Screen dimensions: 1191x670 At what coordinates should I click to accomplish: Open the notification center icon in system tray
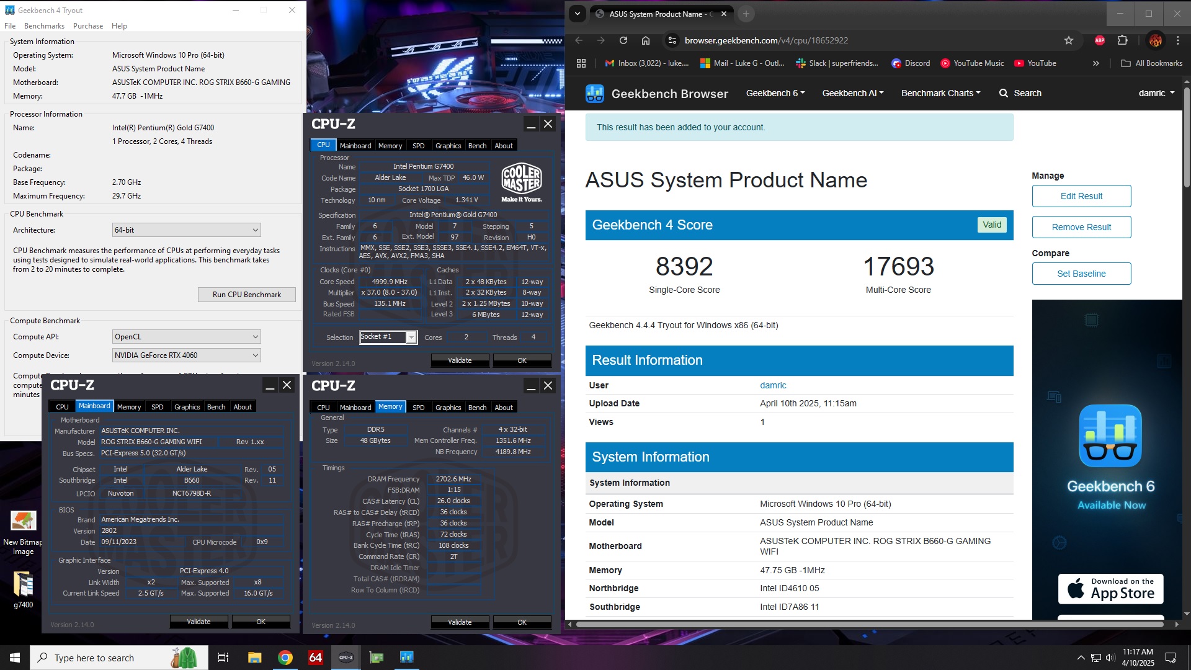click(x=1171, y=658)
